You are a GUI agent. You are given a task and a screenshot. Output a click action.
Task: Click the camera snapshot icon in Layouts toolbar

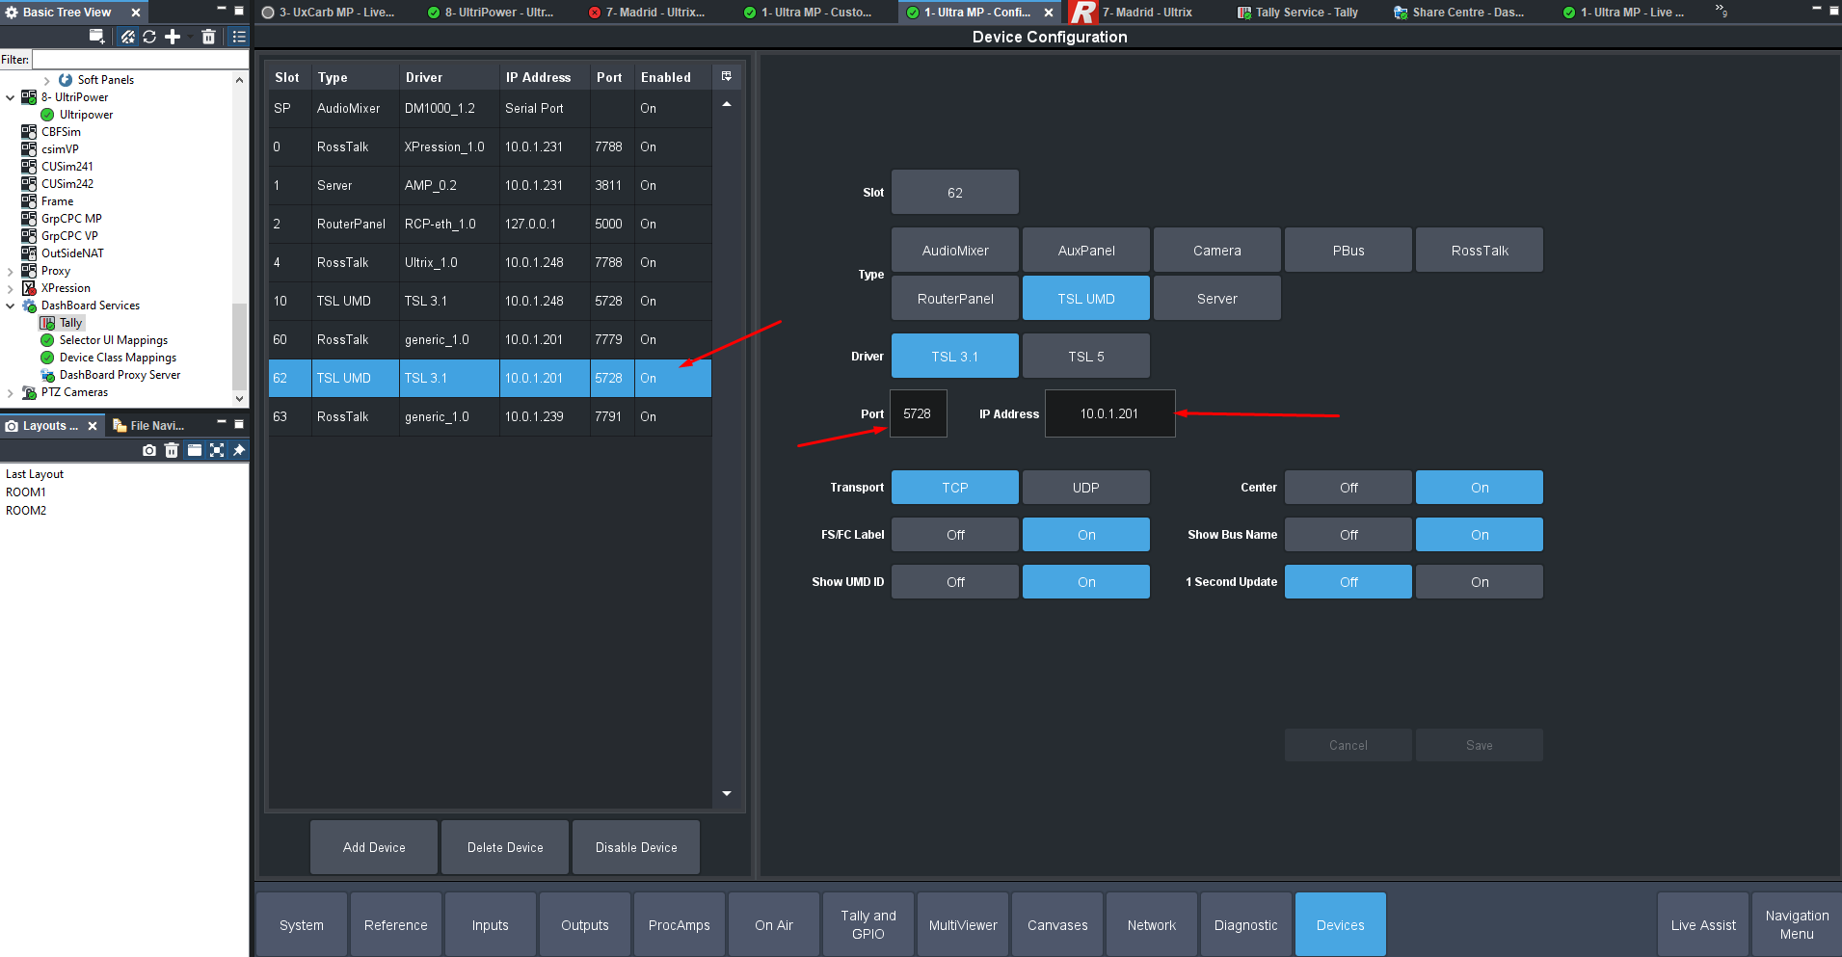tap(148, 450)
